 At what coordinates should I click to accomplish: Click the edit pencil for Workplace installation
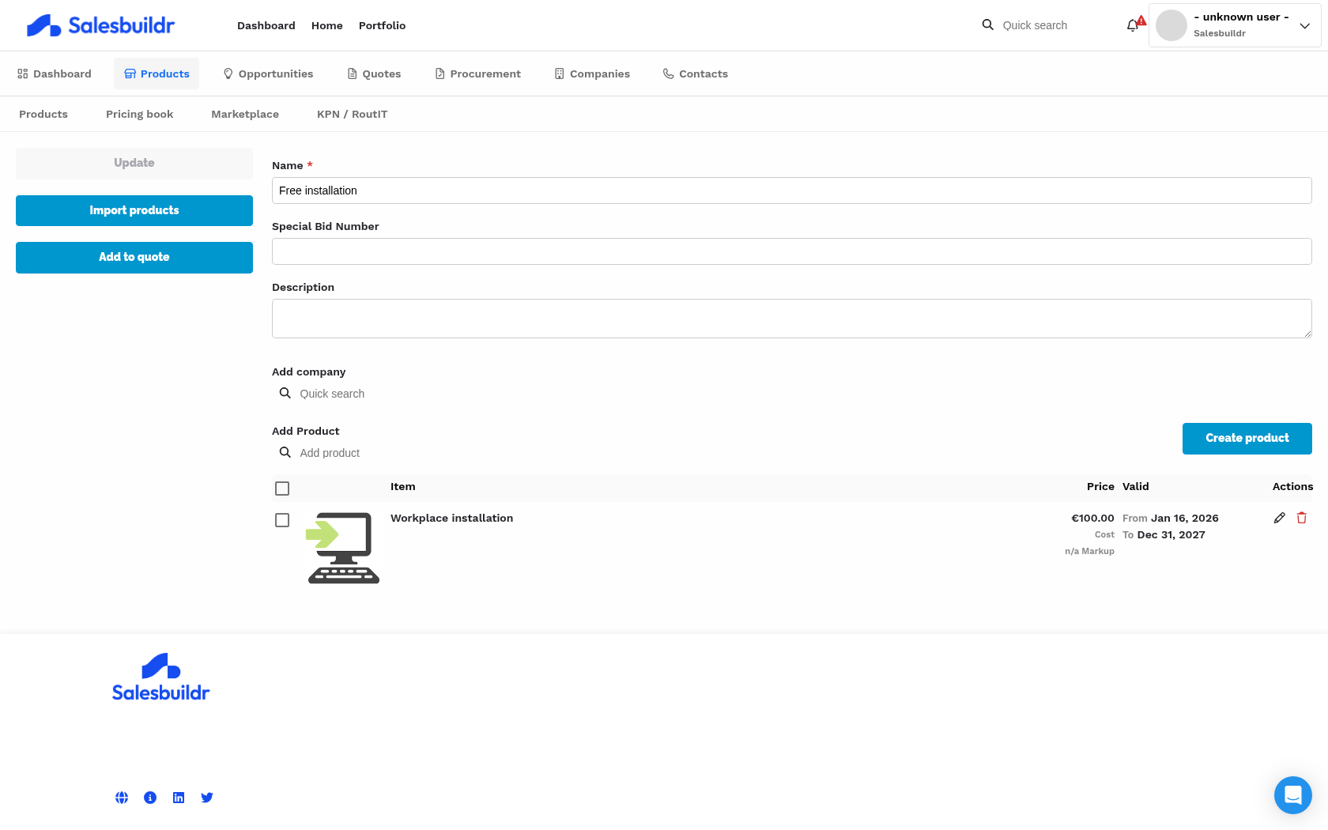pos(1280,518)
